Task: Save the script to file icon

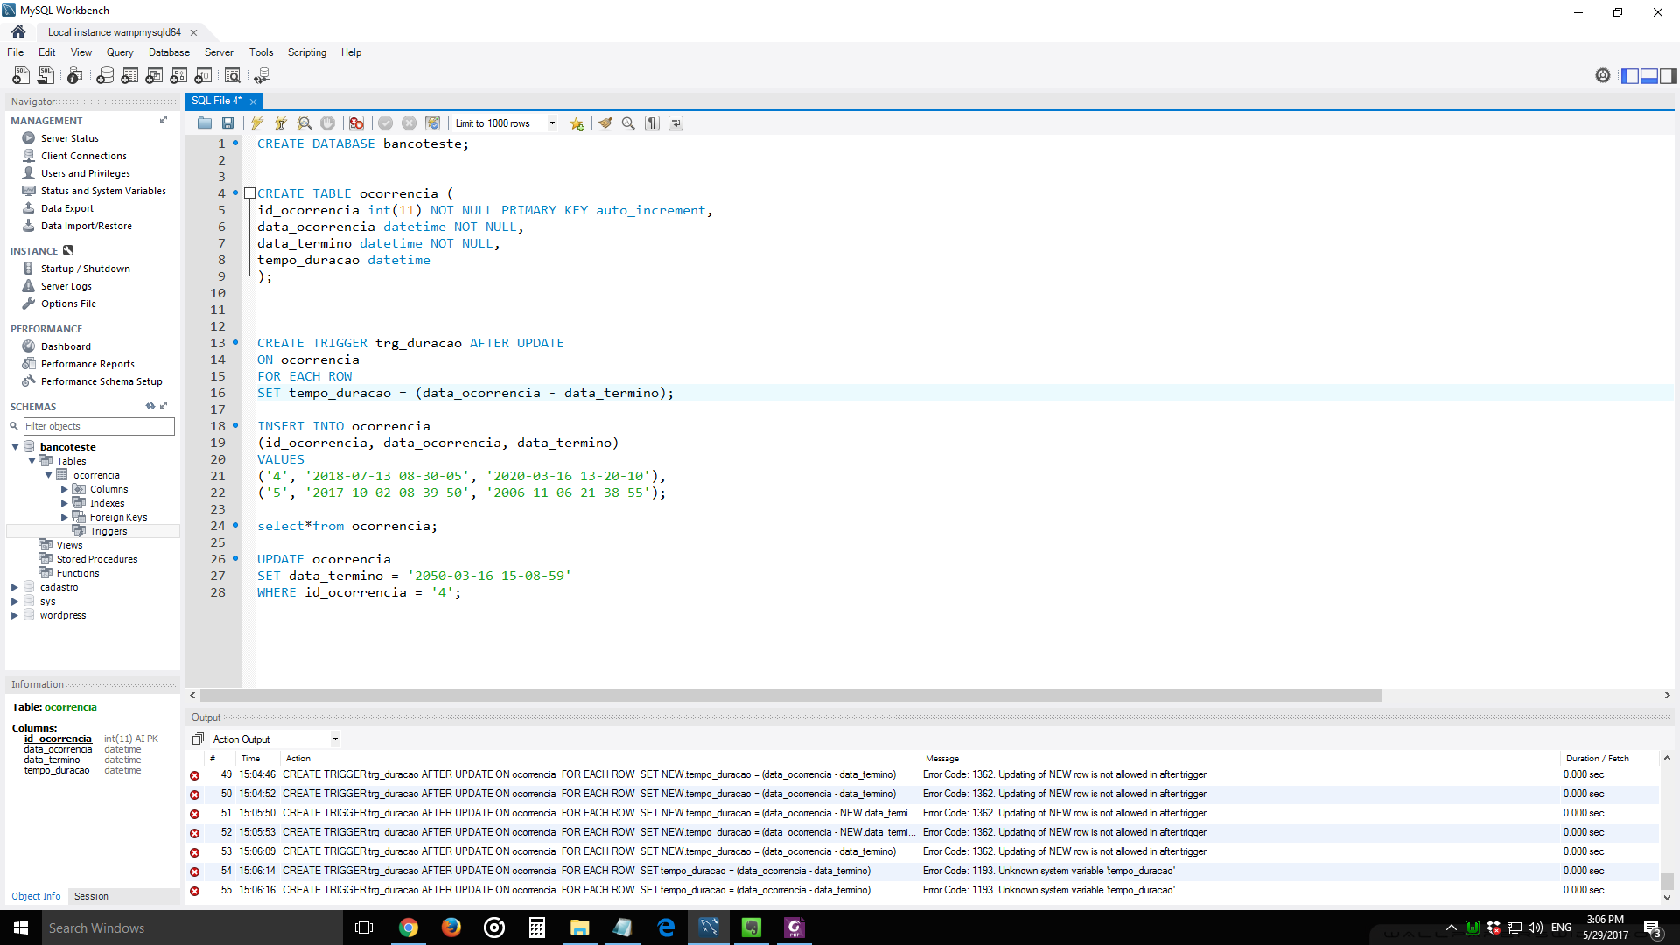Action: [228, 123]
